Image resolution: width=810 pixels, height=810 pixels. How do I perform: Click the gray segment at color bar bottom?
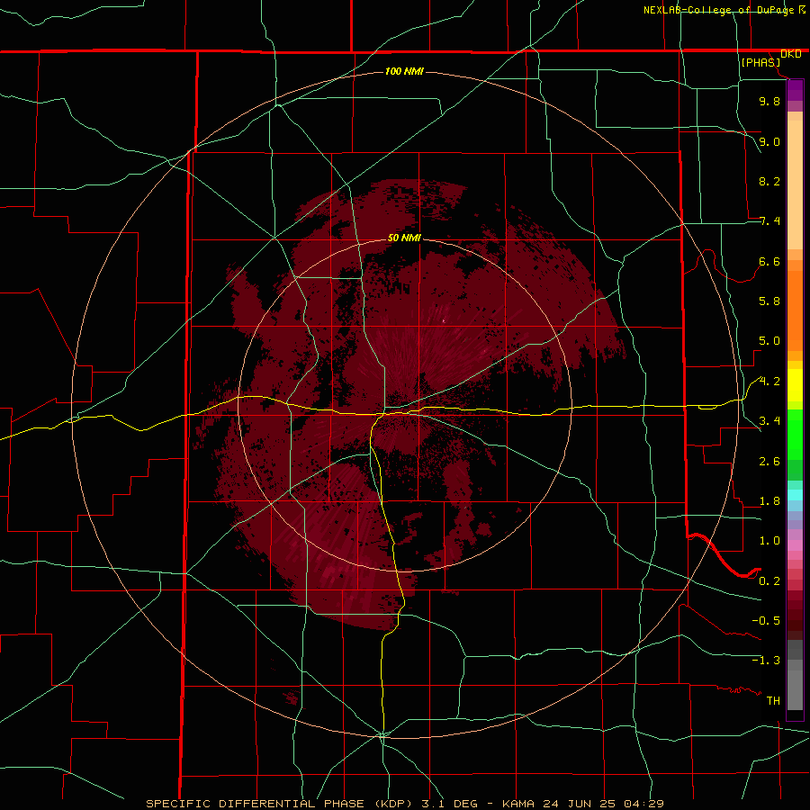tap(795, 689)
